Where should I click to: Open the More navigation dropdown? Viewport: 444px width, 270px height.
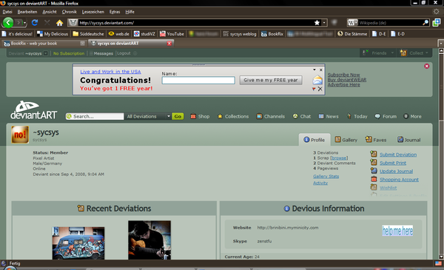click(x=412, y=116)
